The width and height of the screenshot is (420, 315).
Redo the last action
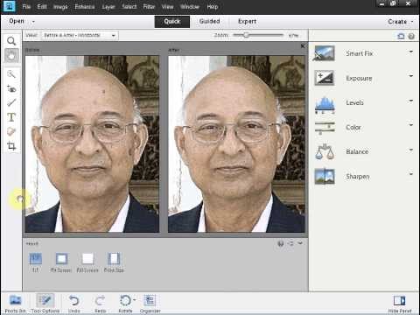click(100, 304)
